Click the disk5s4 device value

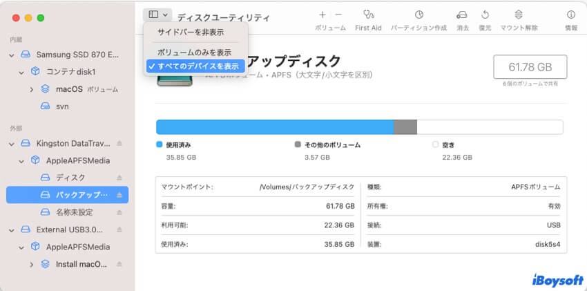click(548, 245)
